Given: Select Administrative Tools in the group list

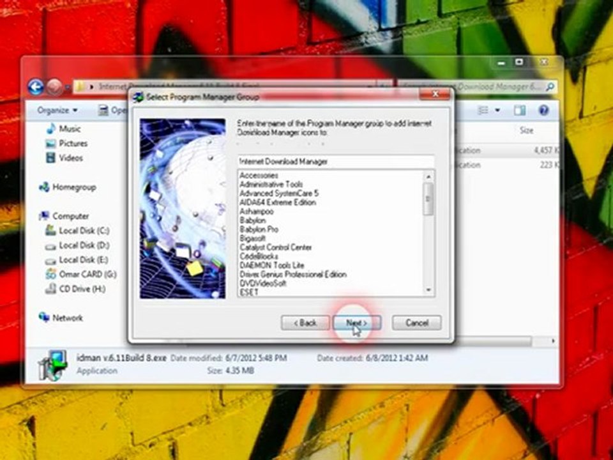Looking at the screenshot, I should (271, 184).
